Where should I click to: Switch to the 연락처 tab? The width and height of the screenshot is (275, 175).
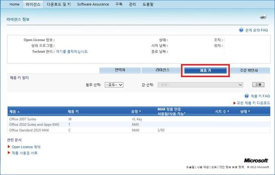[x=120, y=70]
